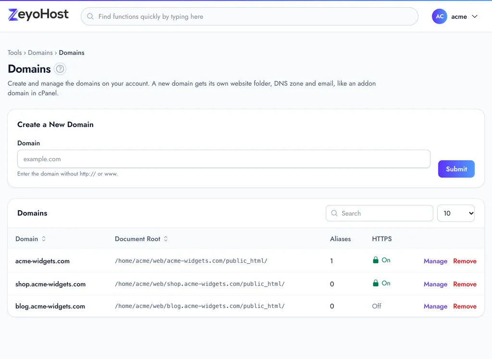Click the magnifier icon in domains table search
Image resolution: width=492 pixels, height=359 pixels.
click(334, 213)
